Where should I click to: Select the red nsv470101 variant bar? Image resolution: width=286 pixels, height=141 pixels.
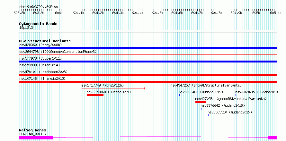[x=148, y=75]
